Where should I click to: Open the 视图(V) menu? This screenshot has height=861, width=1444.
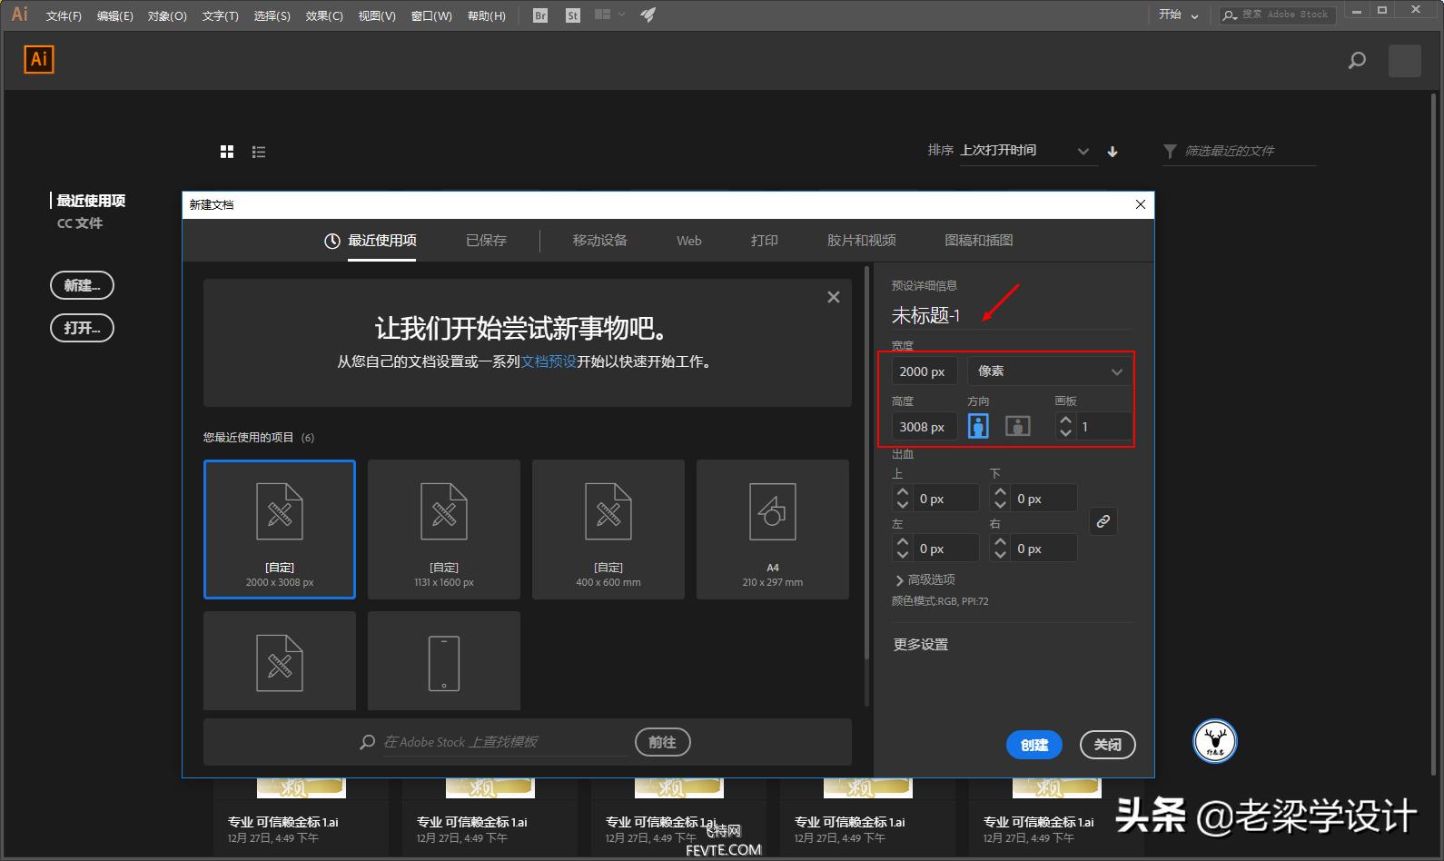pyautogui.click(x=376, y=15)
